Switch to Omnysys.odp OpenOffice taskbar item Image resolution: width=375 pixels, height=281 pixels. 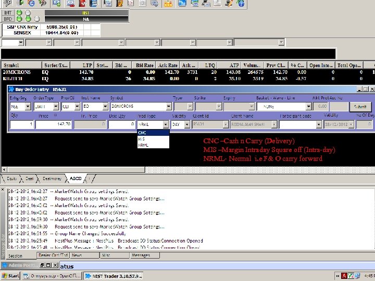coord(52,276)
